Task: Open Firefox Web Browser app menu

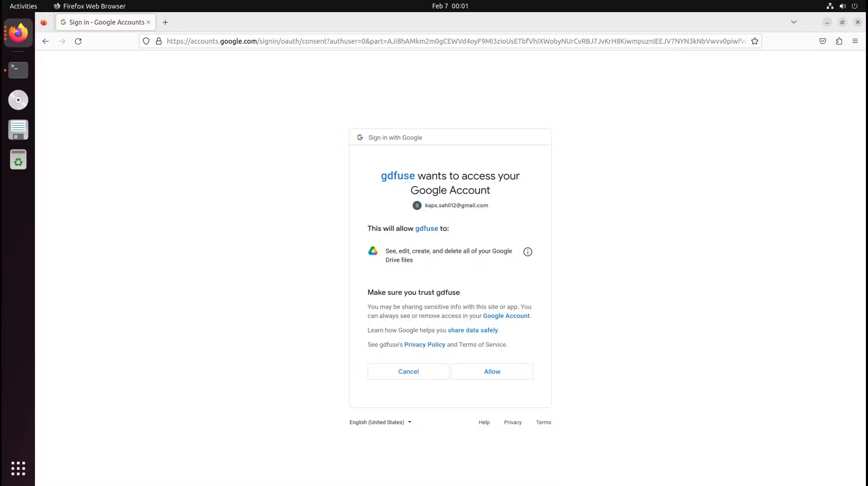Action: pyautogui.click(x=90, y=6)
